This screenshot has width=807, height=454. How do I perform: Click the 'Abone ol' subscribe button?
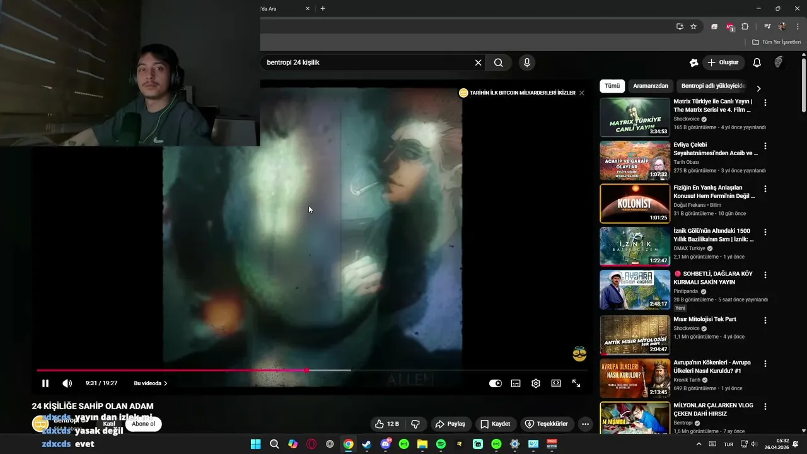click(143, 424)
